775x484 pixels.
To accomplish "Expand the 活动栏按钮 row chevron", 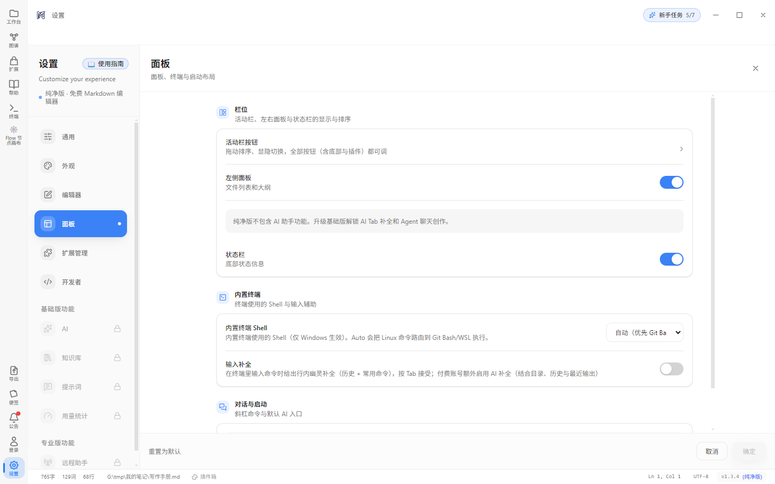I will tap(681, 149).
